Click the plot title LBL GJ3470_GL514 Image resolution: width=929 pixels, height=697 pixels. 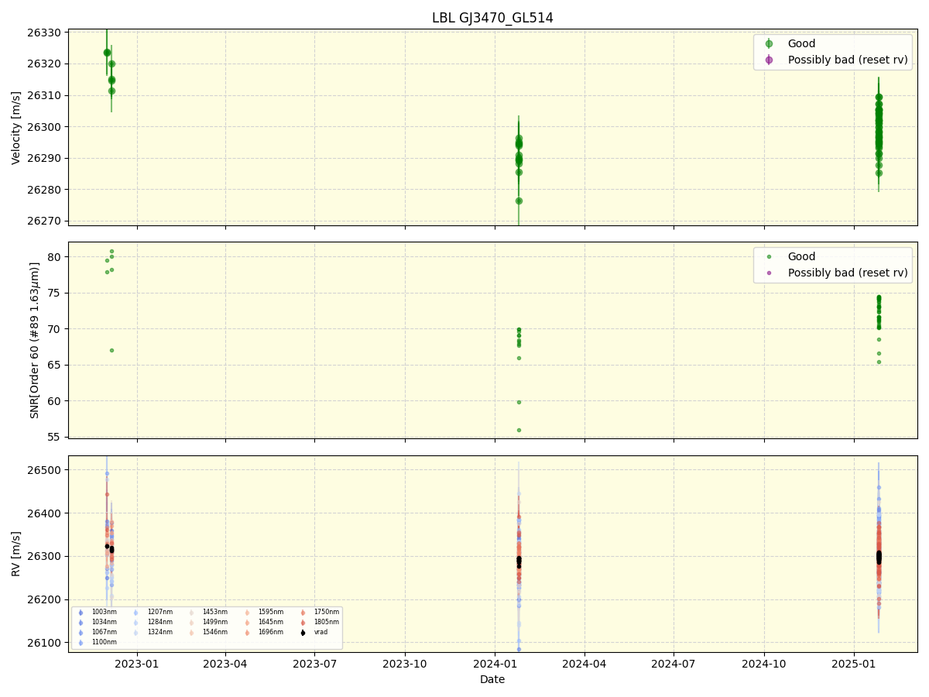point(492,18)
